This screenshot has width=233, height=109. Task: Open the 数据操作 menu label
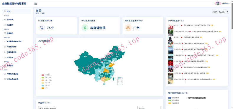(x=10, y=33)
